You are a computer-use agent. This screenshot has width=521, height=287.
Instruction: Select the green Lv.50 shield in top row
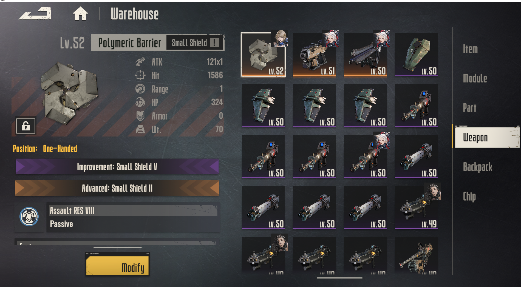416,55
